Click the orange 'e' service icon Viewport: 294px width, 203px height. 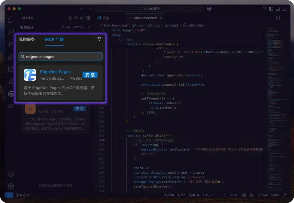(30, 108)
